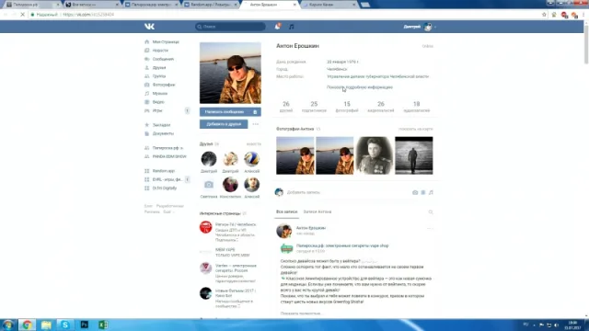Open the dark silhouette photo thumbnail
The width and height of the screenshot is (589, 331).
pos(414,155)
